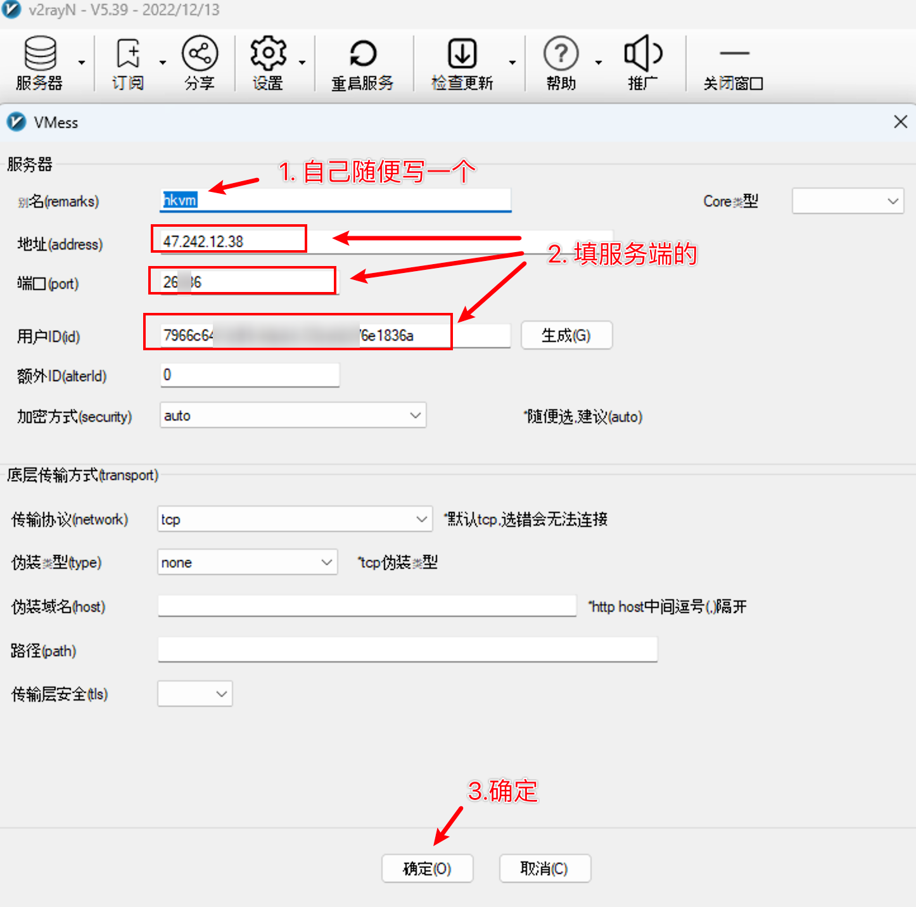This screenshot has height=907, width=916.
Task: Click the v2rayN app icon in title bar
Action: click(x=12, y=10)
